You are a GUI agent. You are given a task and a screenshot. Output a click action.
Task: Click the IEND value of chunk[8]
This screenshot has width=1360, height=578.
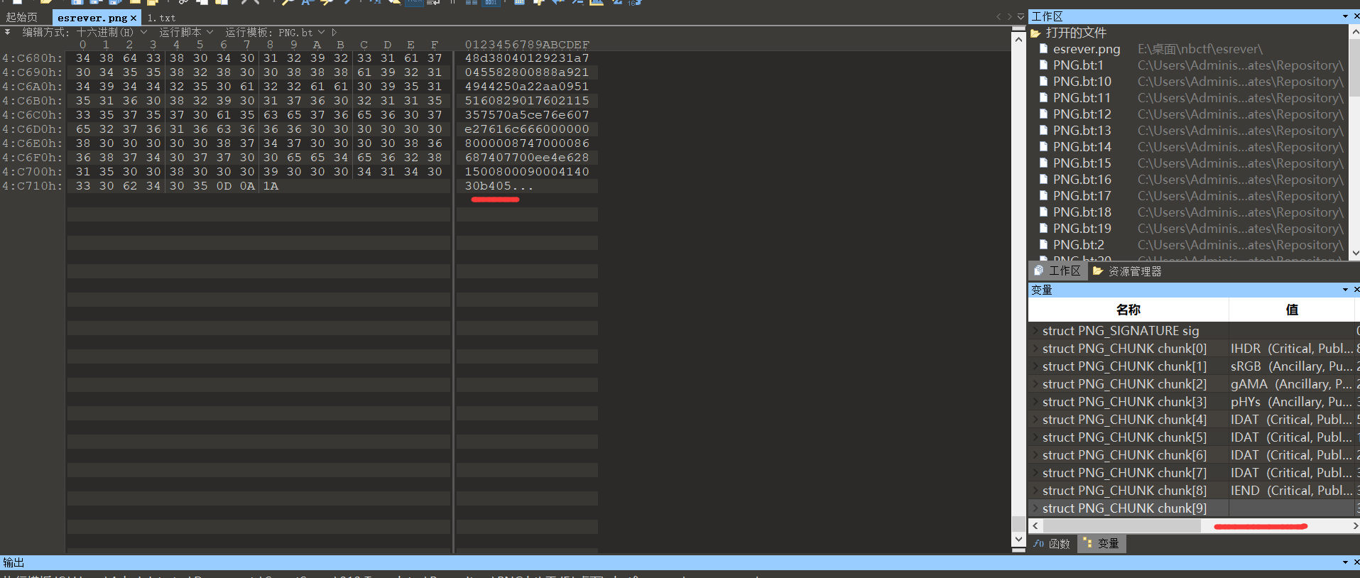coord(1292,491)
